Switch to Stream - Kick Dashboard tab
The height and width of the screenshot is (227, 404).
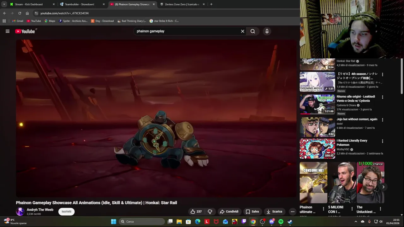(32, 4)
